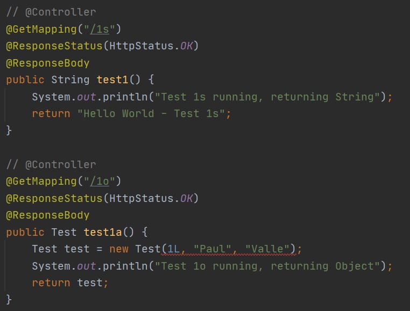Click the "Valle" string argument
Viewport: 410px width, 311px height.
[x=267, y=249]
